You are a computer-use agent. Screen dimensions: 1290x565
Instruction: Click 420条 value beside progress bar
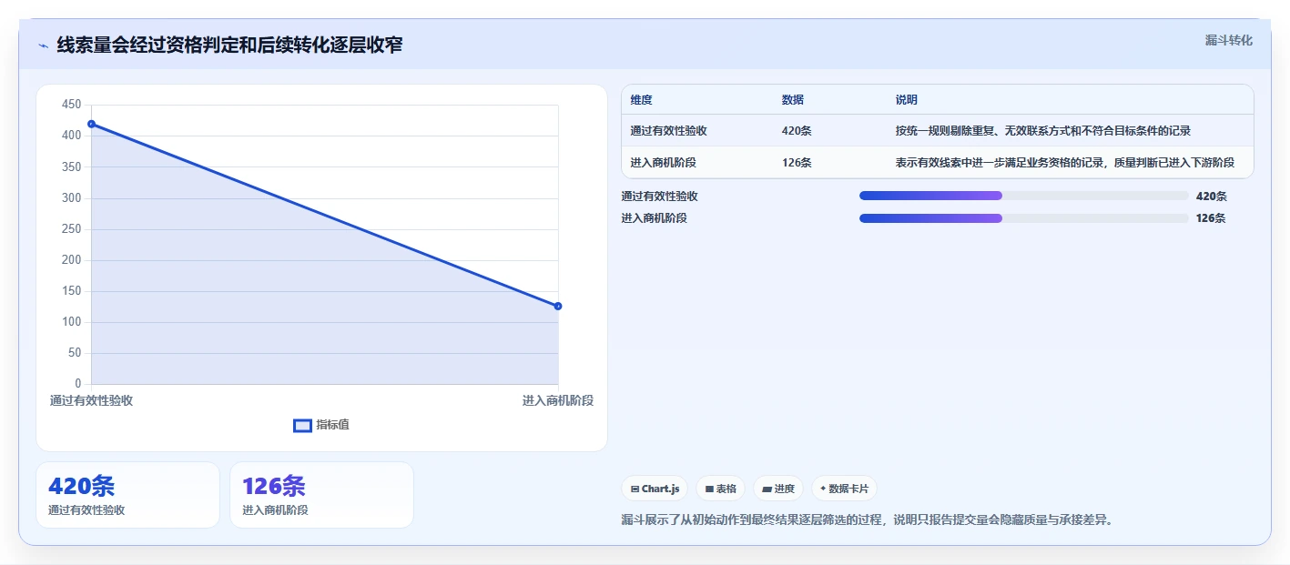pos(1212,196)
